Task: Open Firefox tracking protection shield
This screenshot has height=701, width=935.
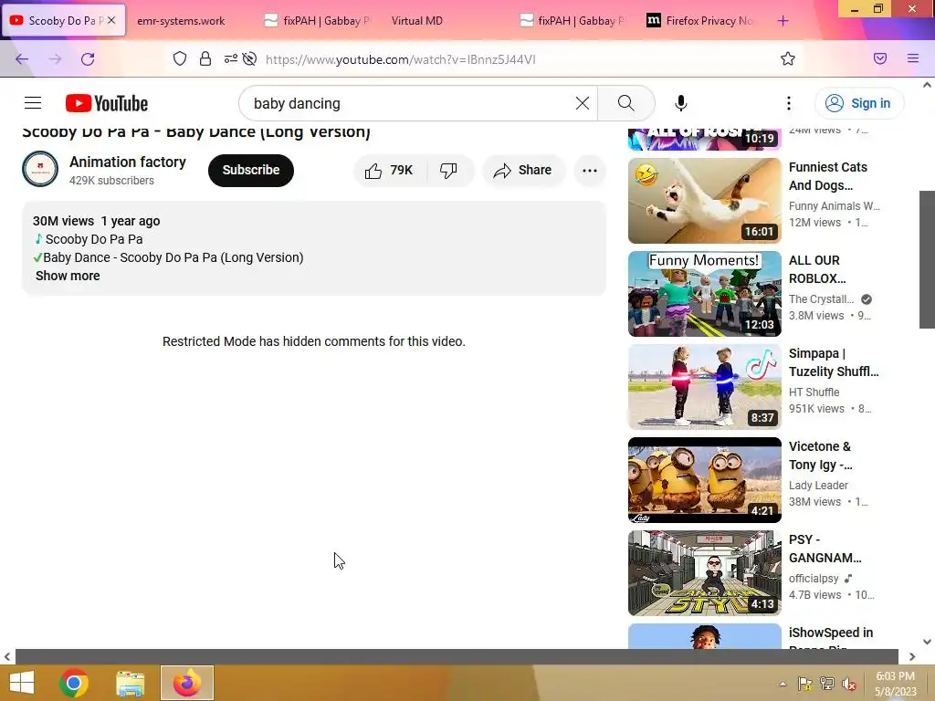Action: pos(180,58)
